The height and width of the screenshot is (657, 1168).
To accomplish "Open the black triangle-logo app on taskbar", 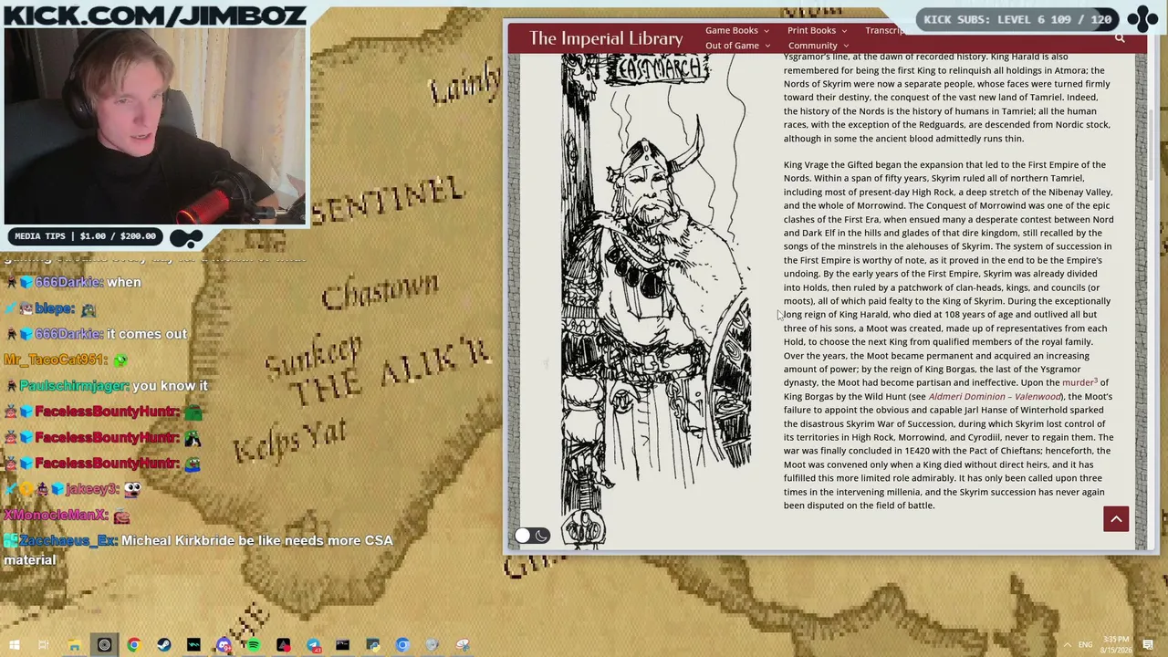I will click(x=283, y=645).
